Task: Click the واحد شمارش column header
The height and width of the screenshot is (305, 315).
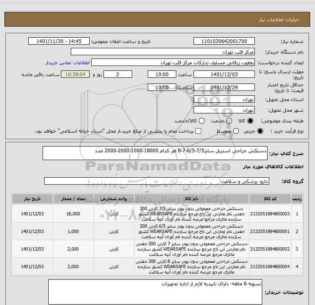Action: point(114,199)
